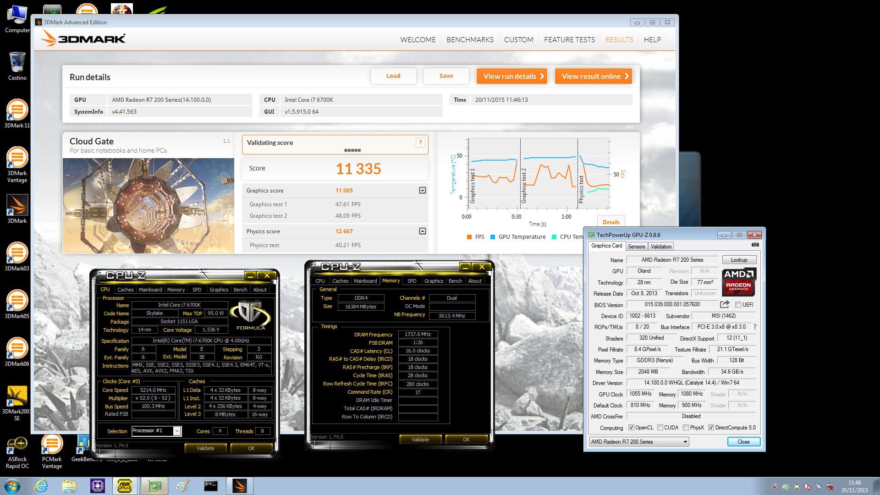Open the WELCOME tab in 3DMark
880x495 pixels.
coord(418,40)
